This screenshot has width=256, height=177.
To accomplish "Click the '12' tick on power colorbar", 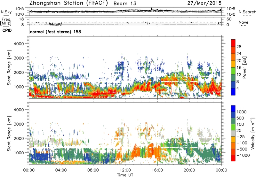I will (x=239, y=74).
